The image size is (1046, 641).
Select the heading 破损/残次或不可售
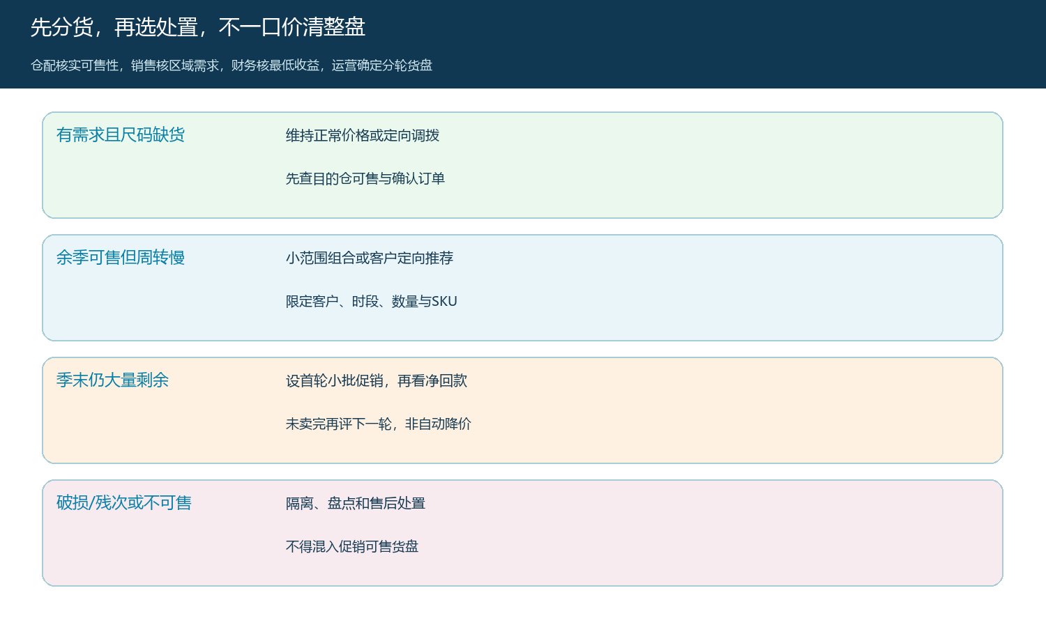(x=124, y=503)
